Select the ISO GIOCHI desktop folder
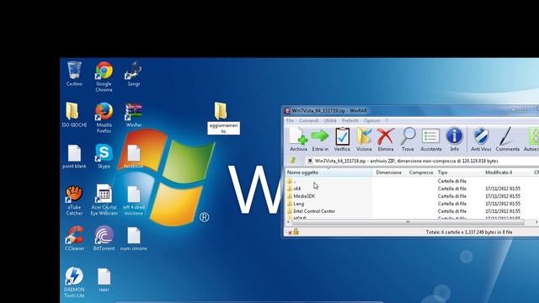Screen dimensions: 539x303 (x=74, y=114)
